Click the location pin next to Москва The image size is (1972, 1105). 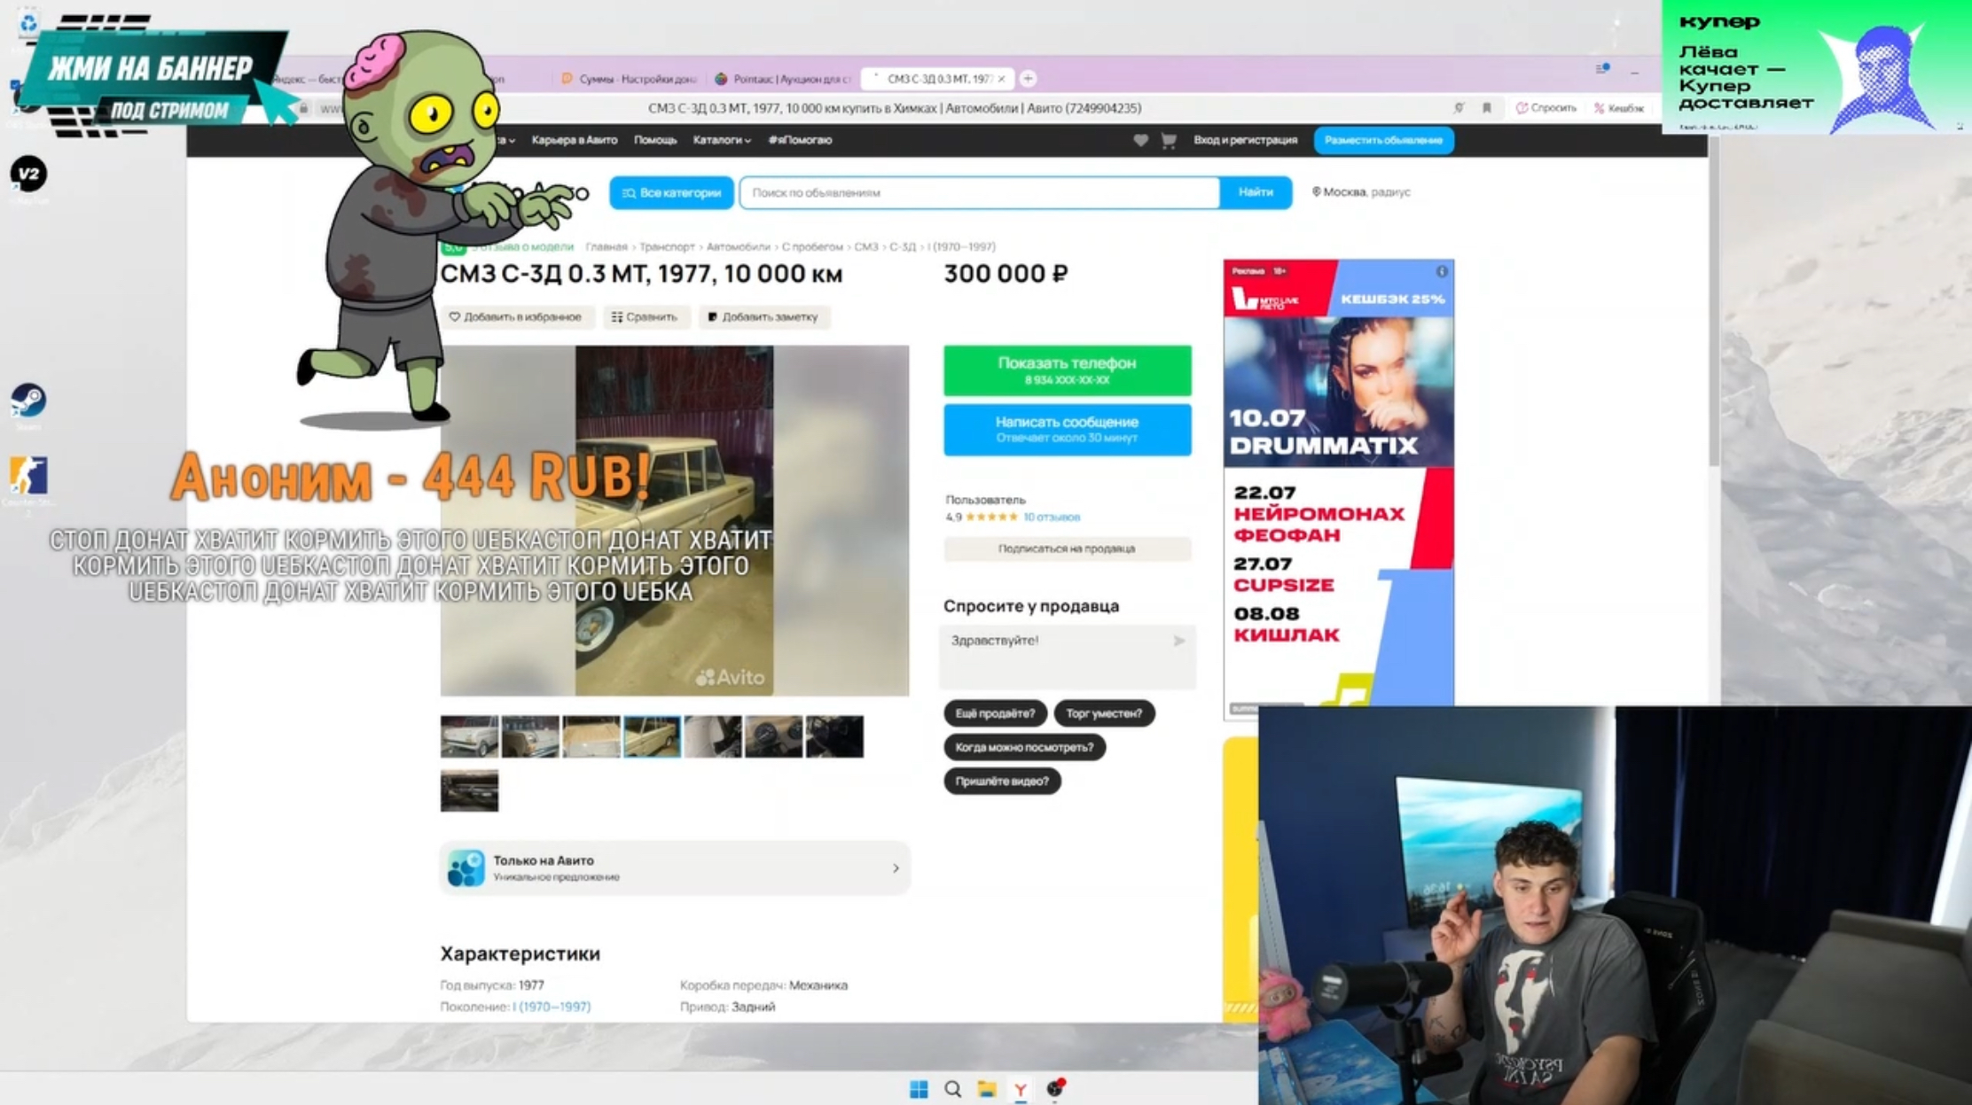click(x=1316, y=191)
